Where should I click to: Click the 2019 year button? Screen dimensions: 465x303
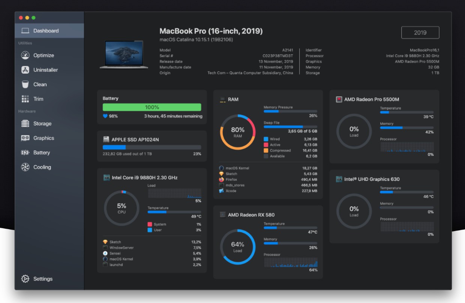coord(420,33)
